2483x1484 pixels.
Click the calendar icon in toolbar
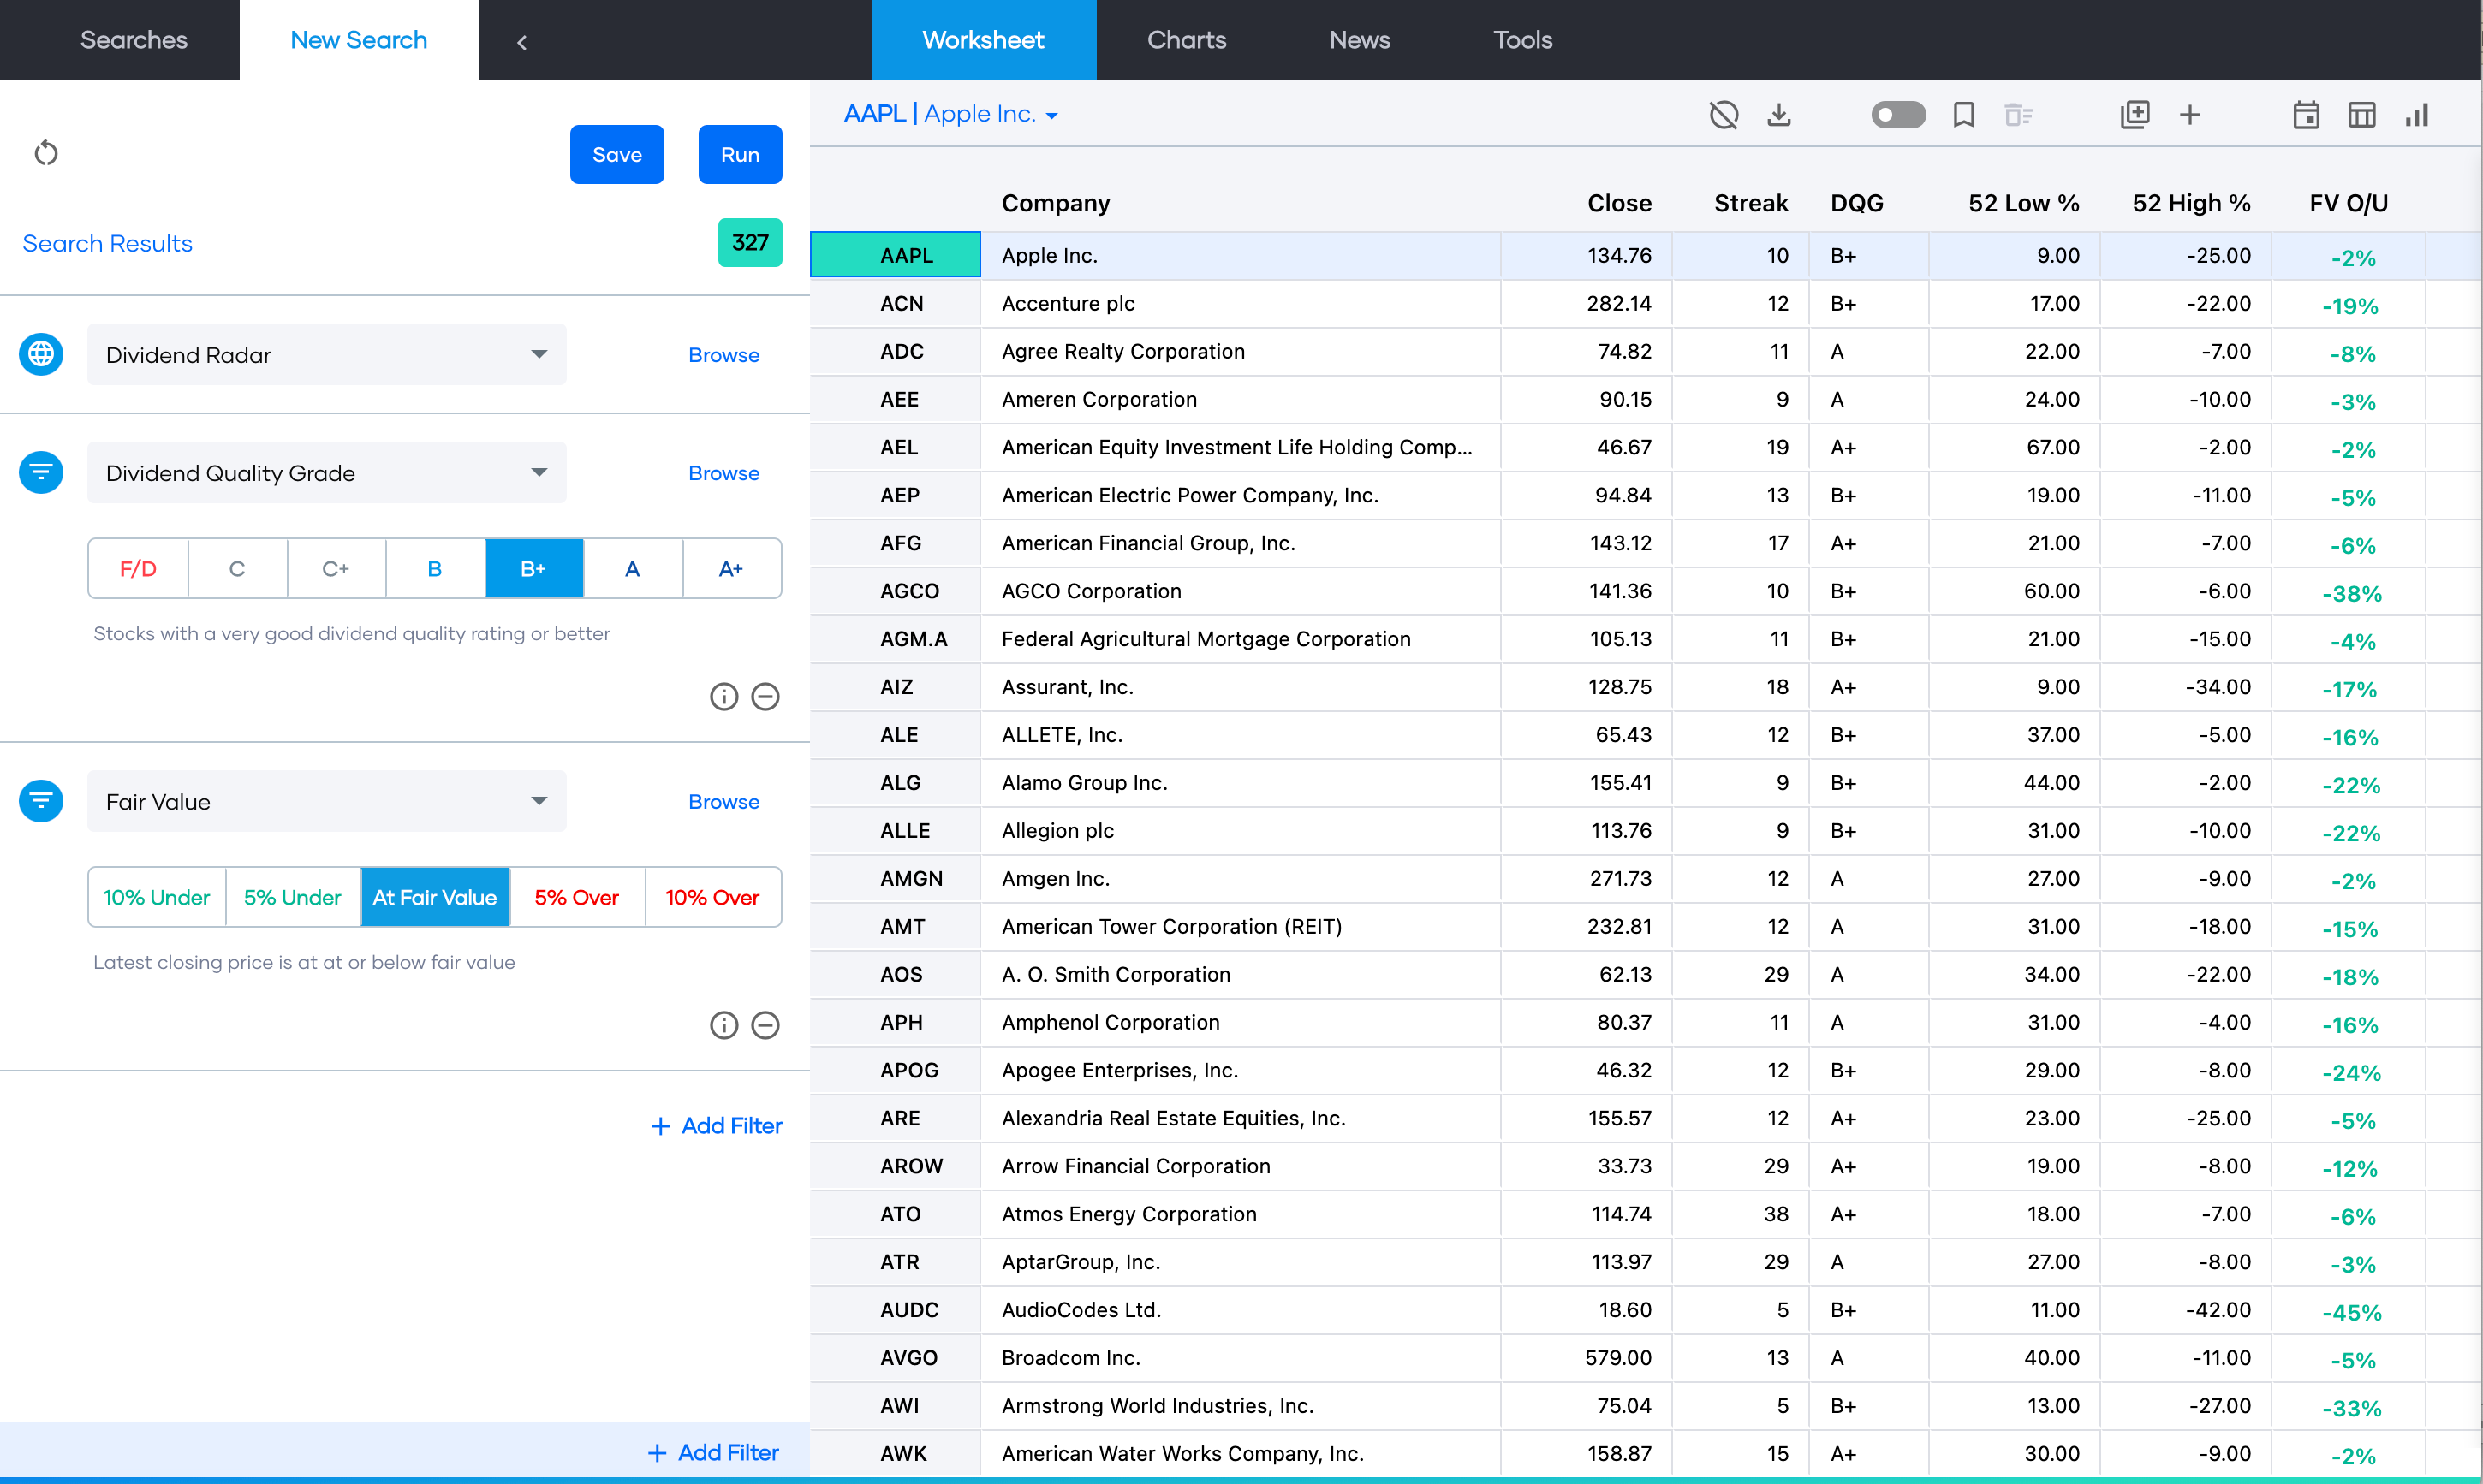click(2306, 115)
